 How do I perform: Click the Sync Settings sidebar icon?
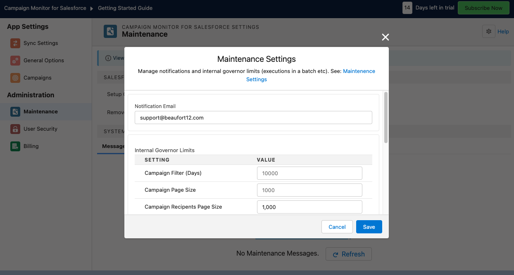pyautogui.click(x=15, y=43)
